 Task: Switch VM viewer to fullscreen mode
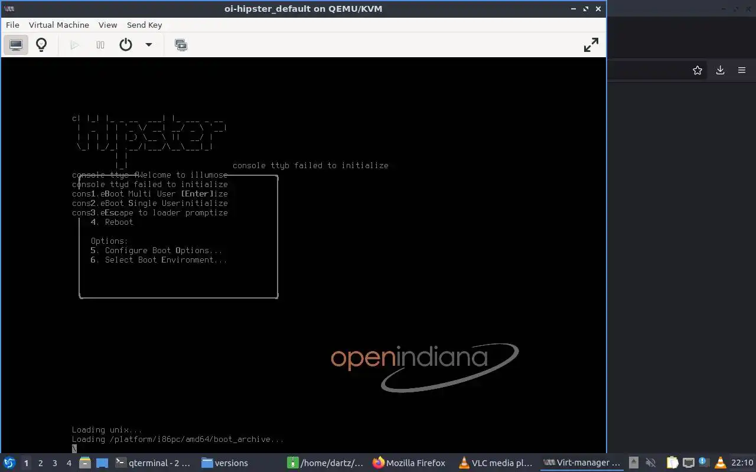point(591,45)
